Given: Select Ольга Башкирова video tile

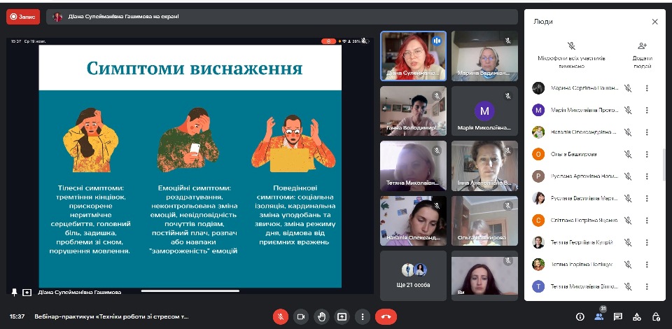Looking at the screenshot, I should [484, 221].
